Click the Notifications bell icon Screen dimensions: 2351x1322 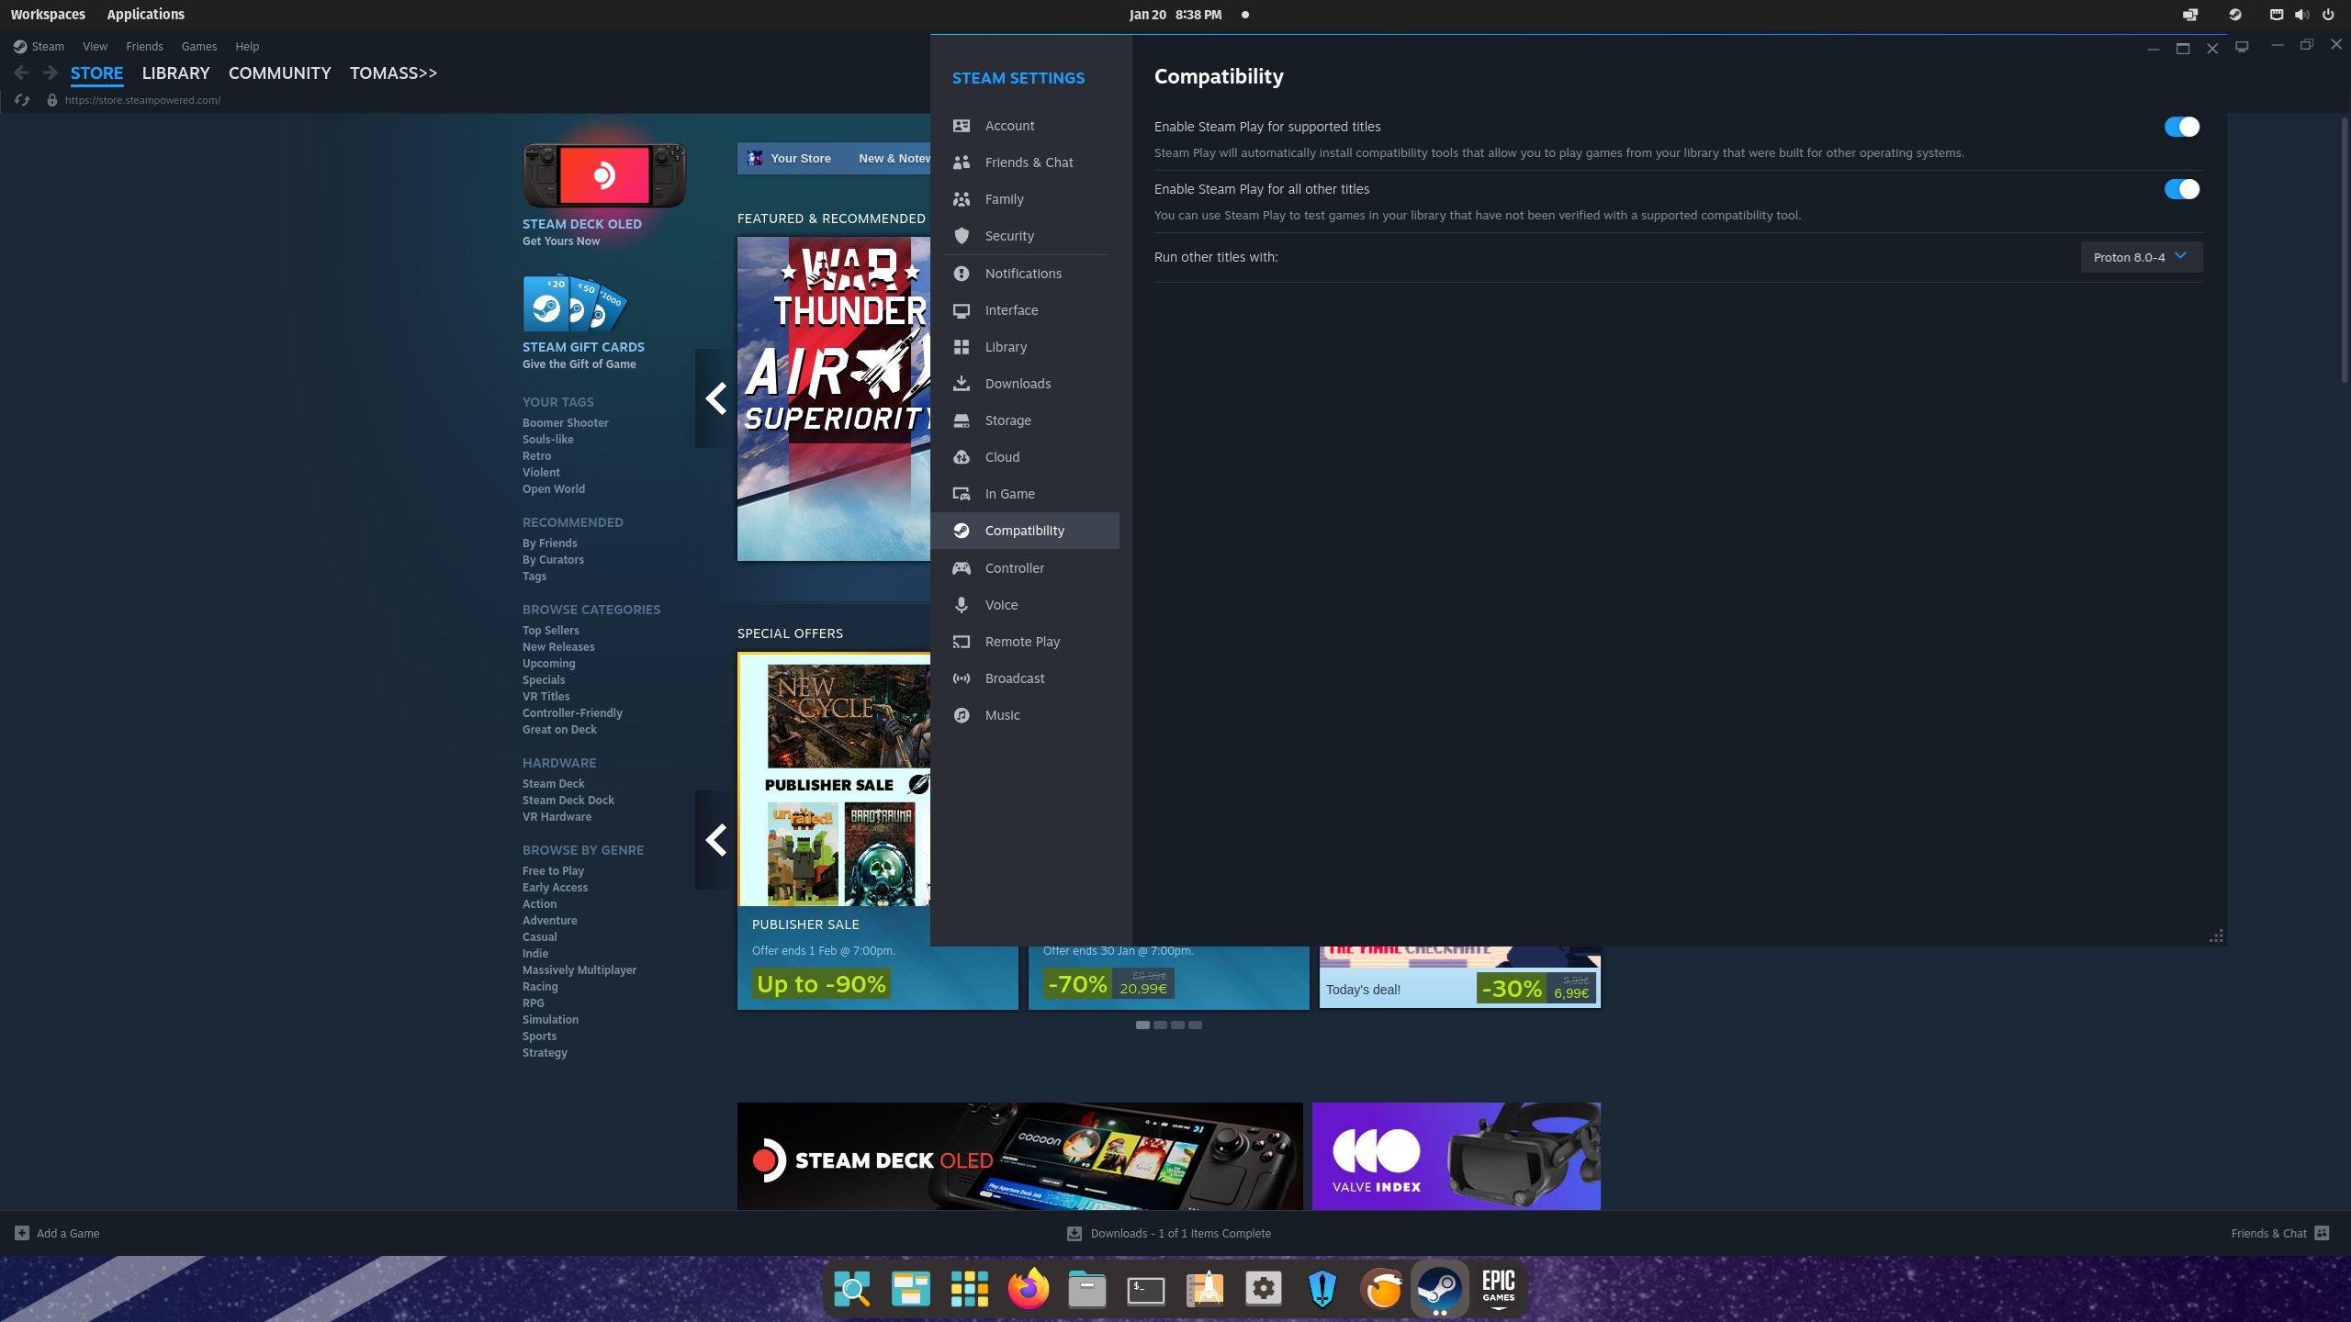[961, 274]
